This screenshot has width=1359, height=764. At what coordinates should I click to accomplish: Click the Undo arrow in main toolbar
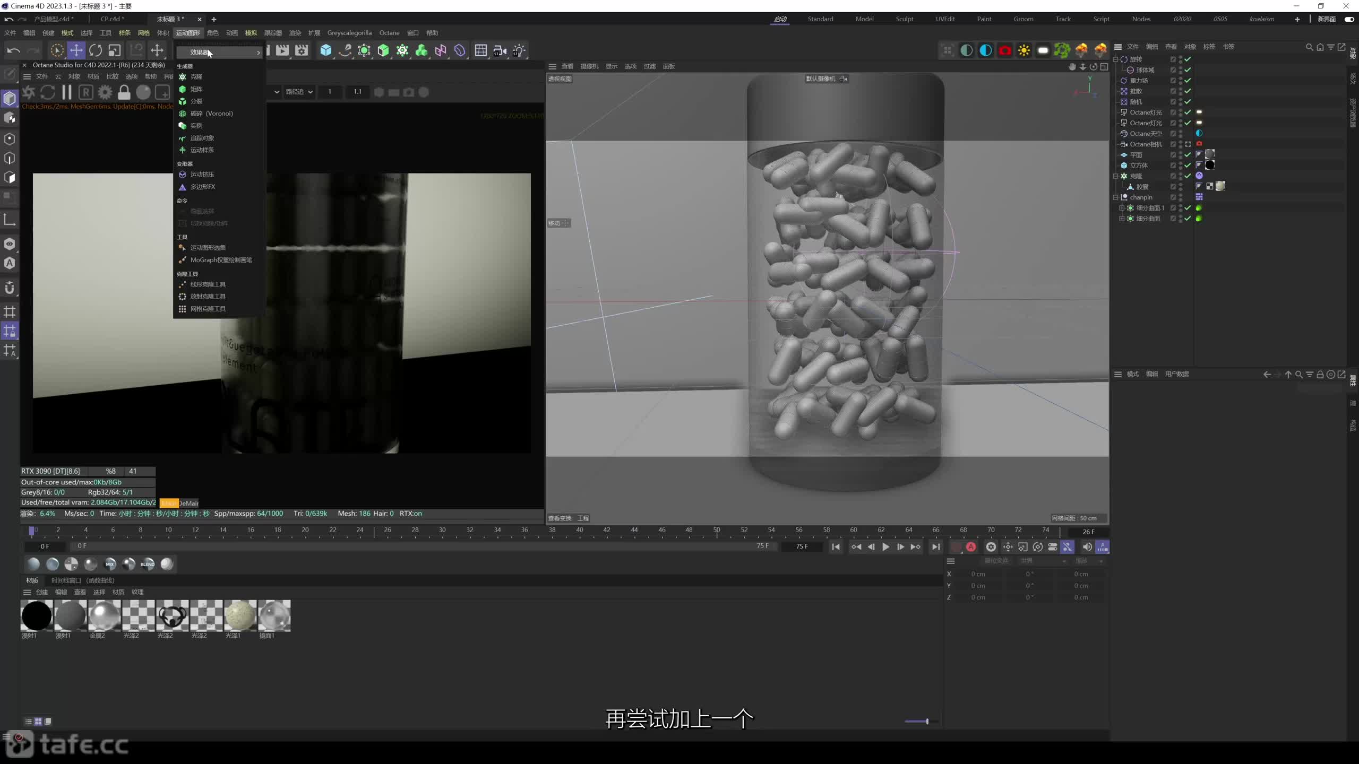click(13, 50)
